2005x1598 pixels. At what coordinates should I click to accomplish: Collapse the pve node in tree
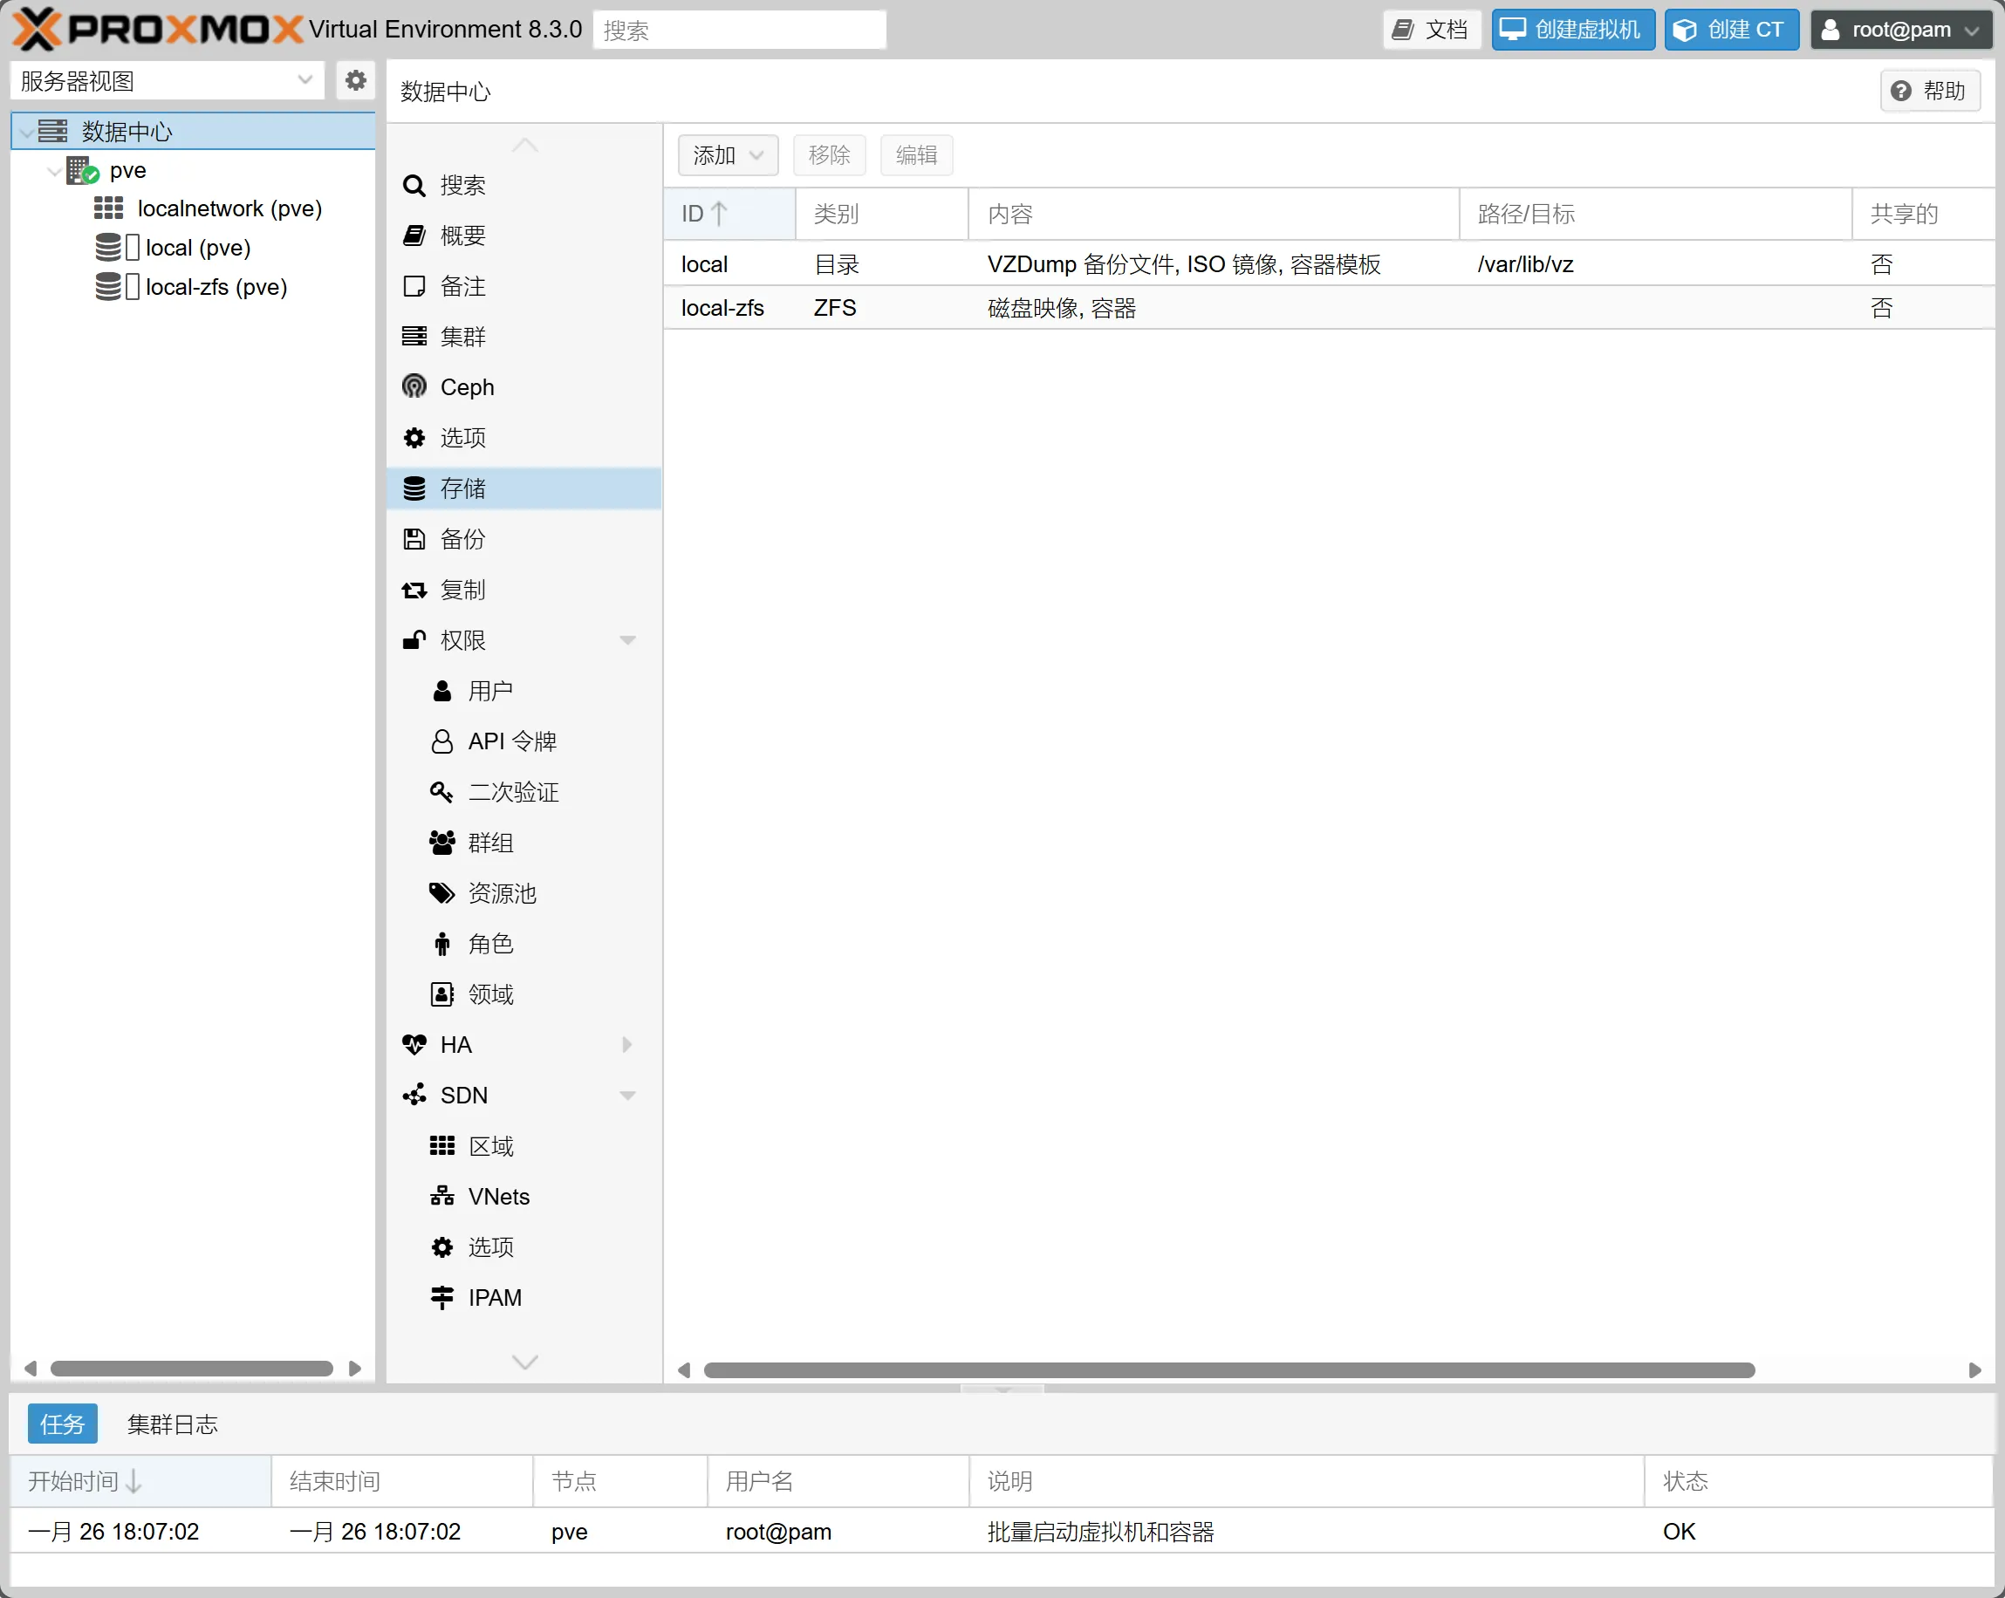click(54, 171)
